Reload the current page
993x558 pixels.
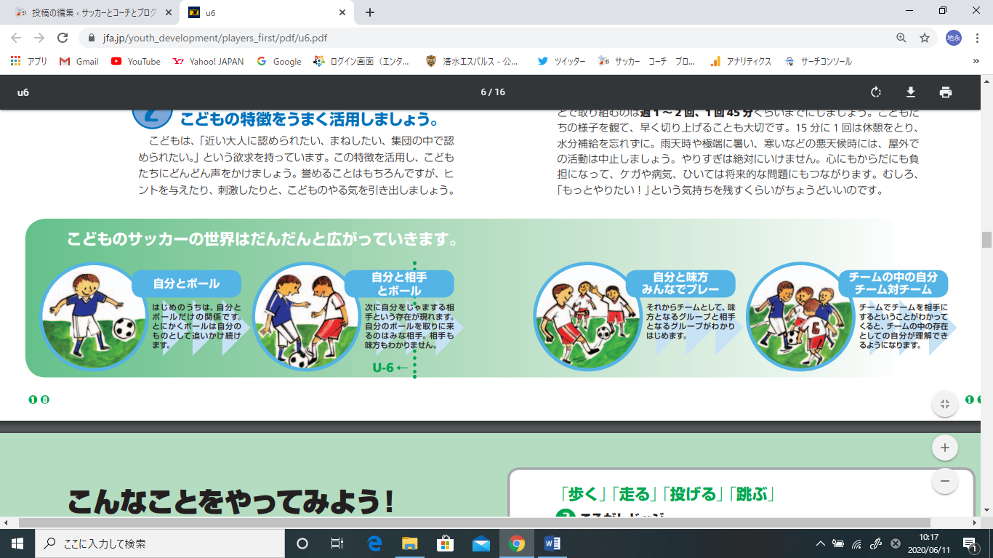[x=63, y=38]
